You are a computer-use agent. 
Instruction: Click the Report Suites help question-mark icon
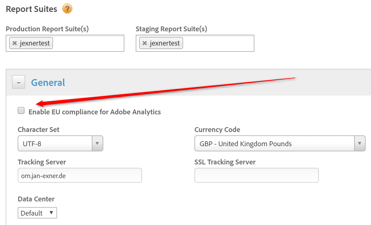[67, 9]
